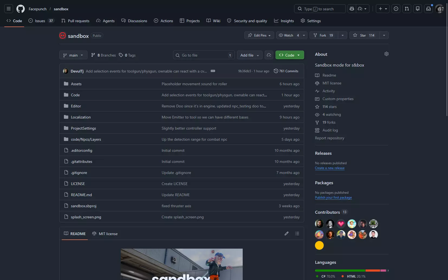The image size is (448, 280).
Task: View the 8 Branches link
Action: pyautogui.click(x=103, y=55)
